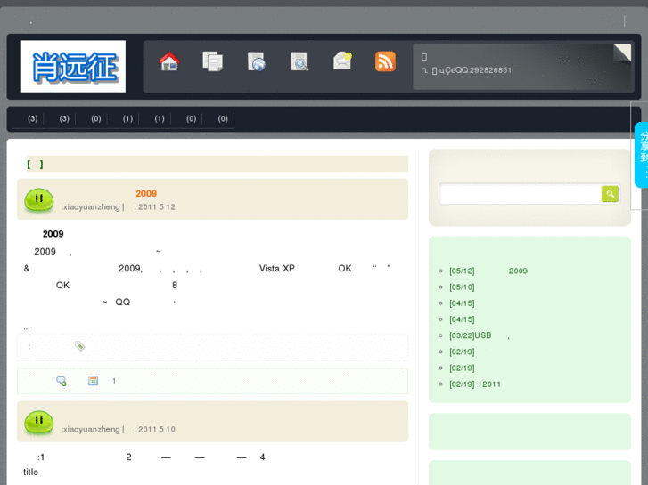The height and width of the screenshot is (485, 648).
Task: Click the red house home icon
Action: [x=169, y=61]
